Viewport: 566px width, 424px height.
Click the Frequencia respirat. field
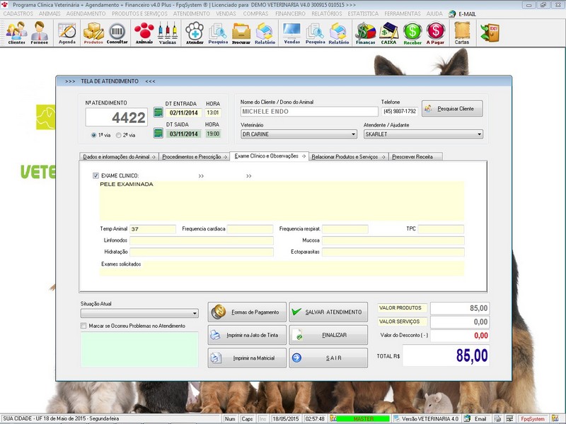click(x=345, y=229)
